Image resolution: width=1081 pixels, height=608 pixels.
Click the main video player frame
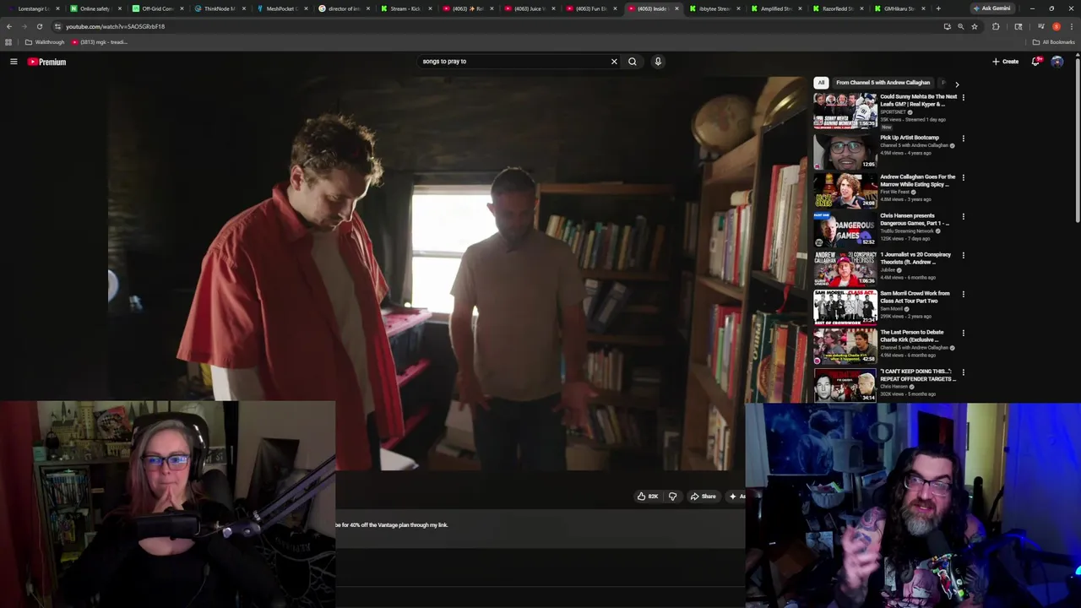click(457, 273)
